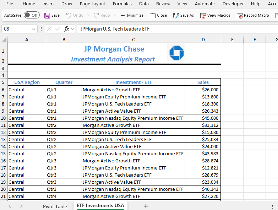Screen dimensions: 278x210
Task: Click the Redo arrow icon
Action: (96, 15)
